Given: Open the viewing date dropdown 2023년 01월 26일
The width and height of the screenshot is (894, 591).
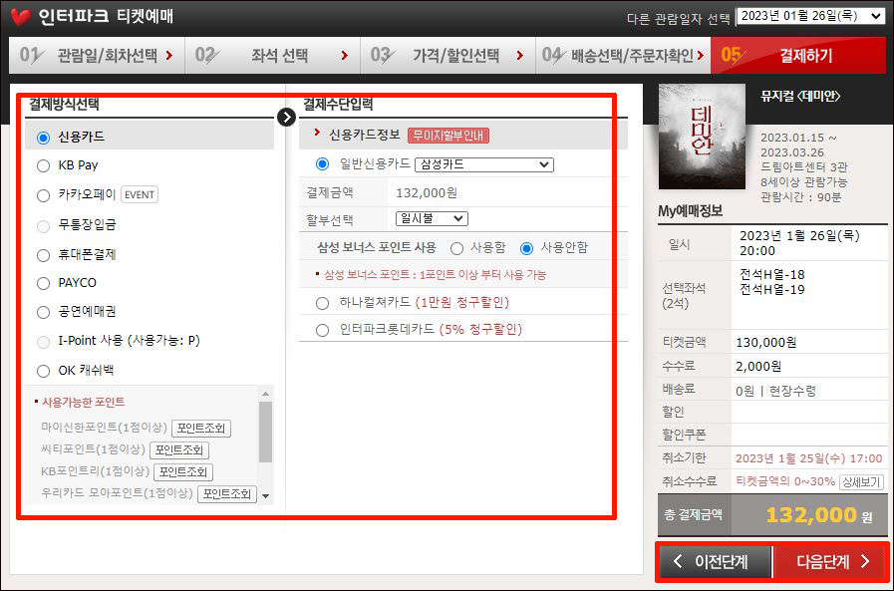Looking at the screenshot, I should point(810,16).
